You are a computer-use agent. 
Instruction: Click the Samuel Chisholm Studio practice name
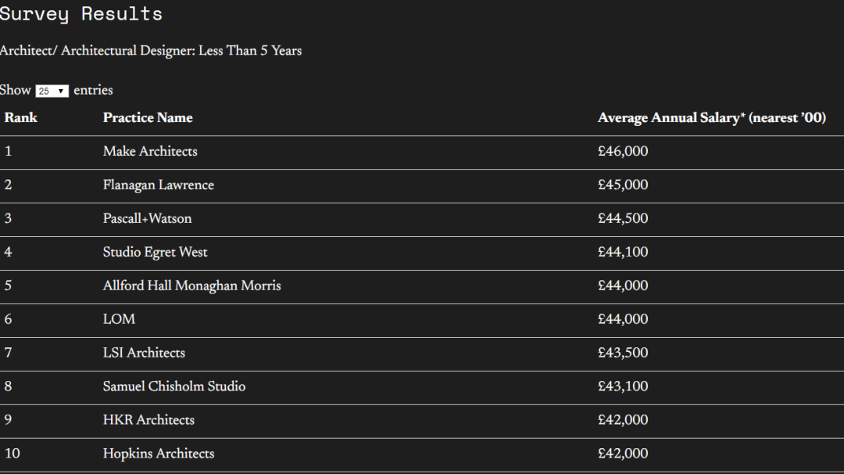pos(174,387)
